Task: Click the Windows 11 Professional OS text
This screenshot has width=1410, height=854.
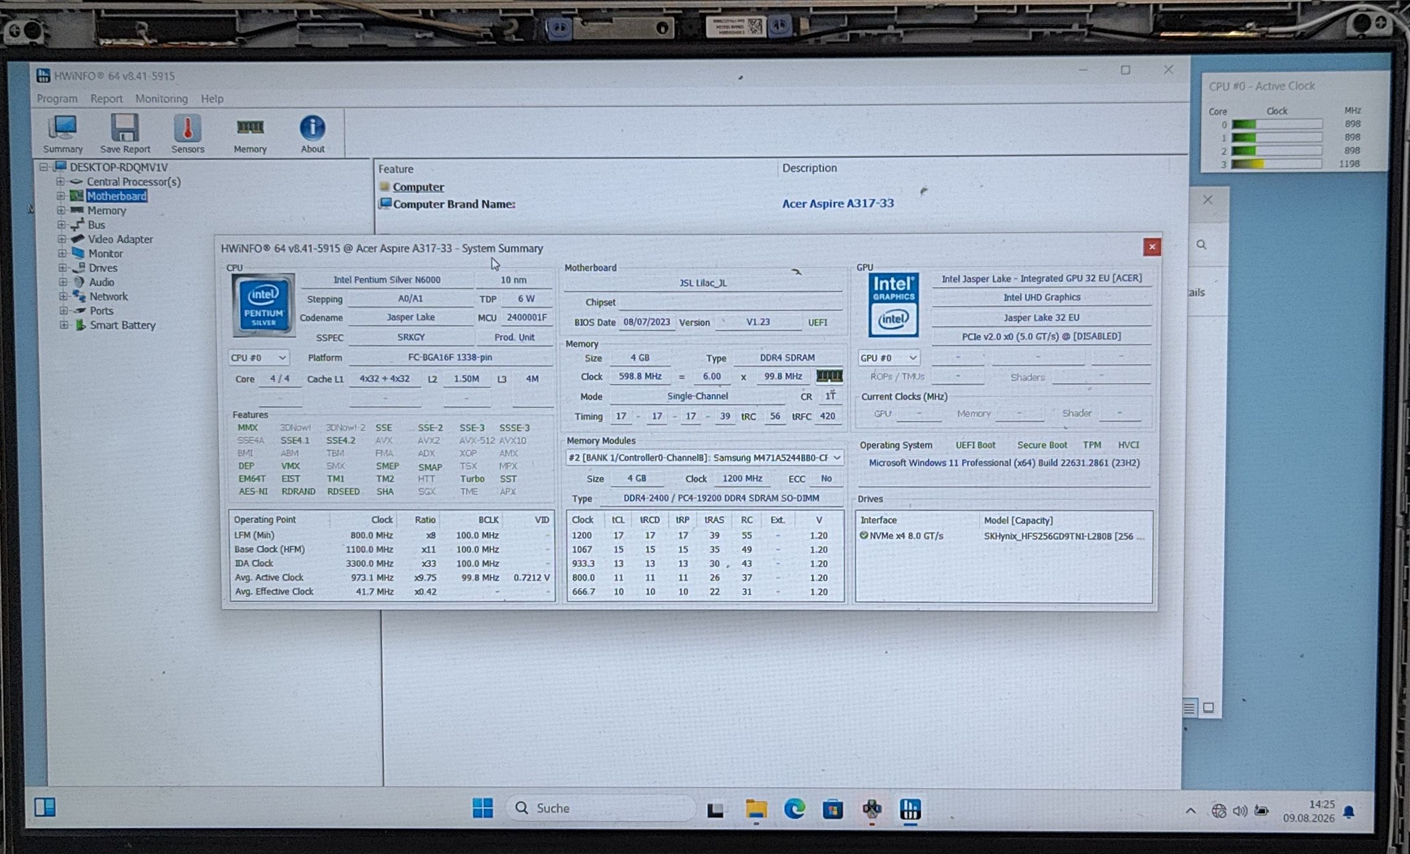Action: (1004, 463)
